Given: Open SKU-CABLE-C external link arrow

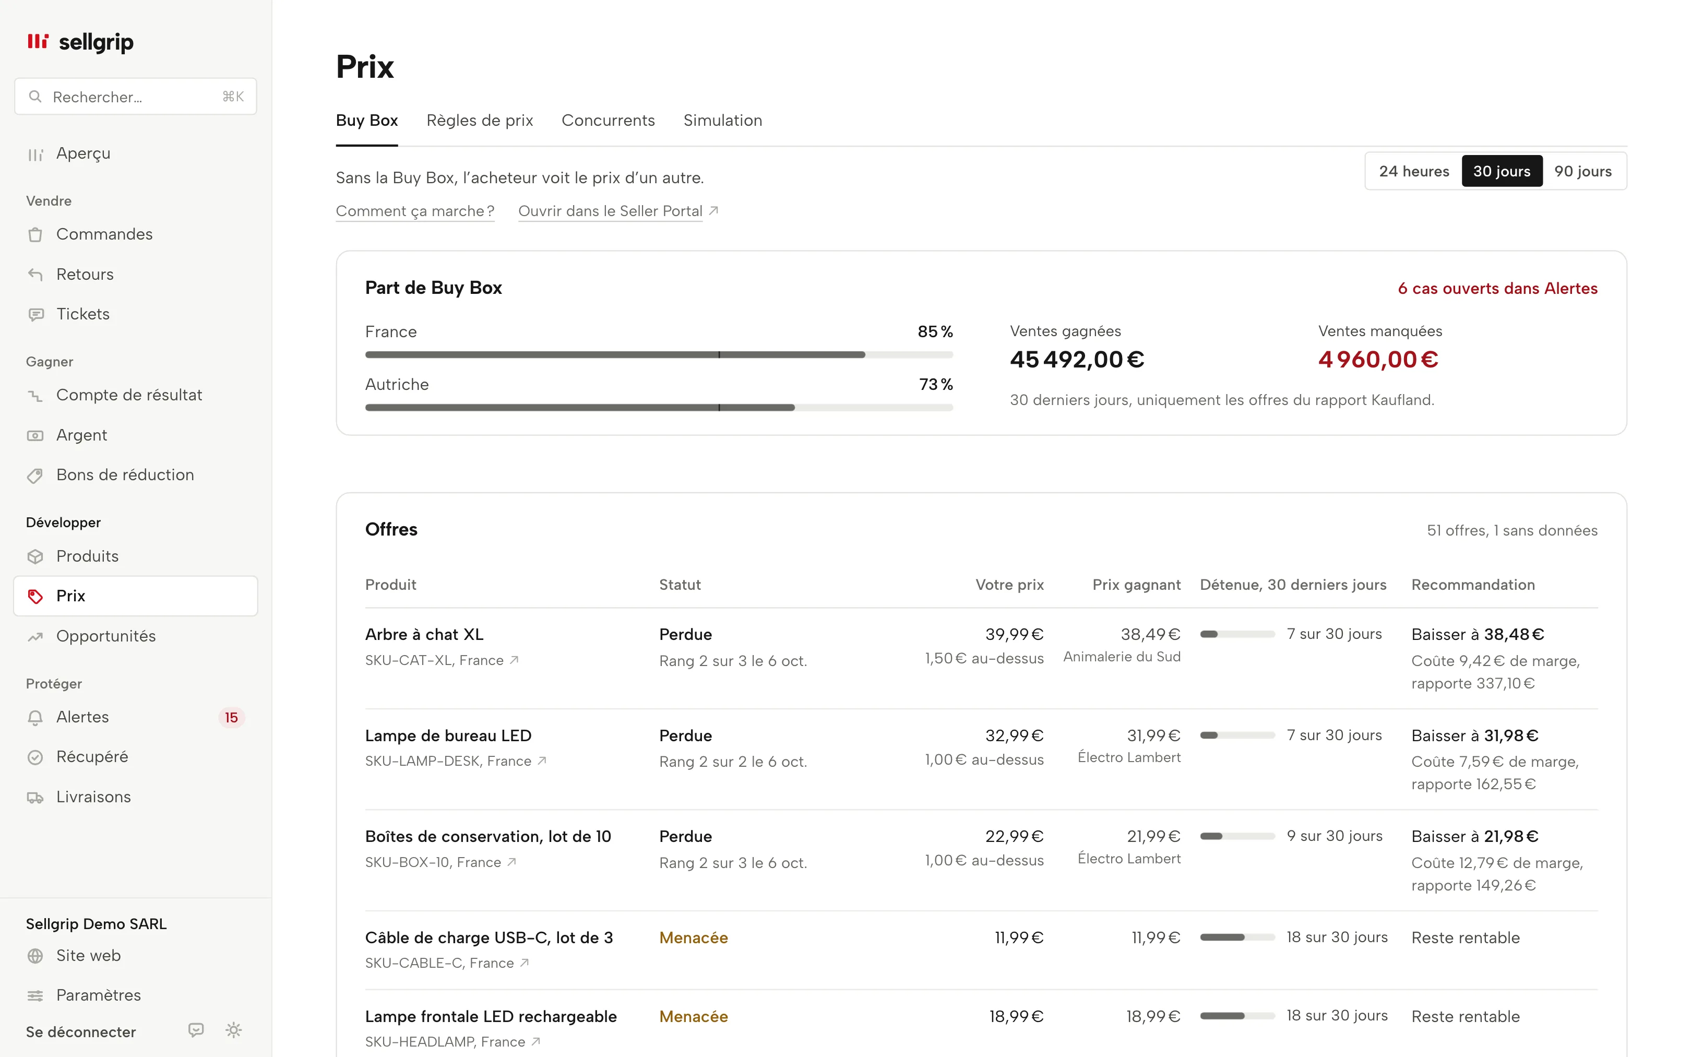Looking at the screenshot, I should 525,963.
